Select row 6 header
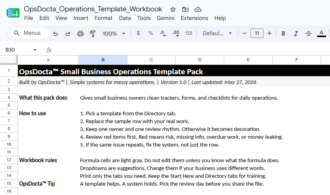The height and width of the screenshot is (195, 330). point(9,113)
